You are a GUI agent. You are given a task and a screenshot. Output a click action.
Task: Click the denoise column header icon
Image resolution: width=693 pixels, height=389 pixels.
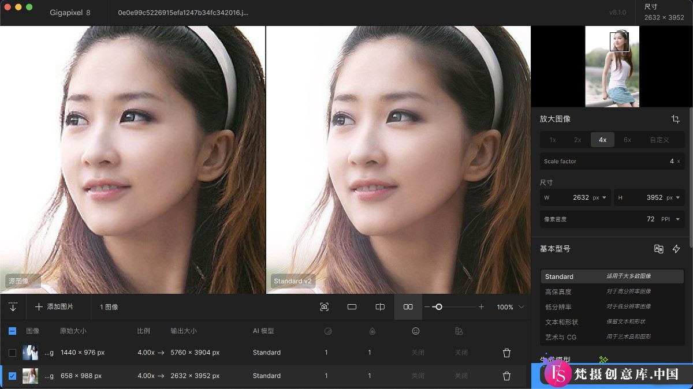tap(328, 331)
